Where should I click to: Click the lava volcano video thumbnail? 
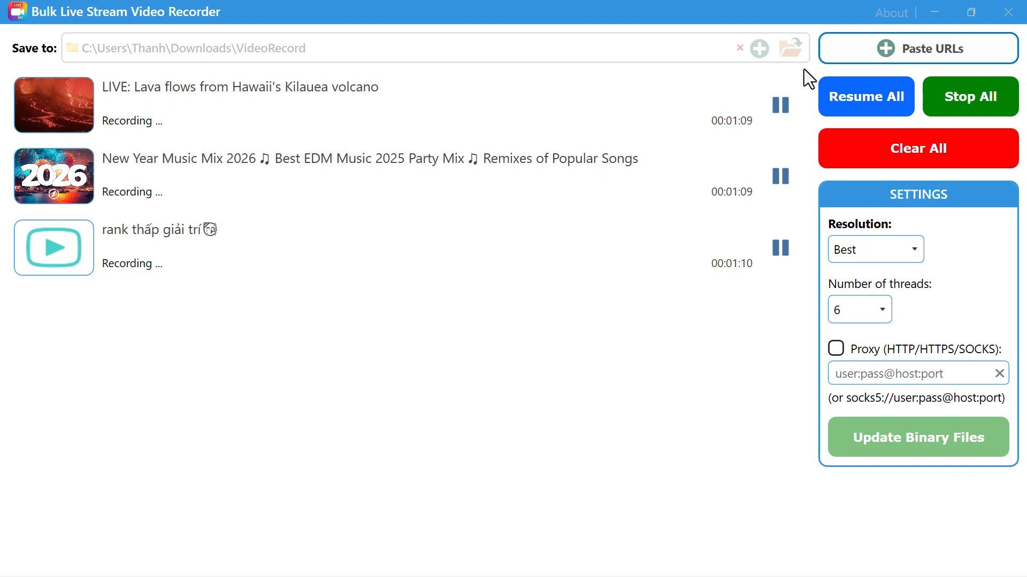(x=54, y=105)
